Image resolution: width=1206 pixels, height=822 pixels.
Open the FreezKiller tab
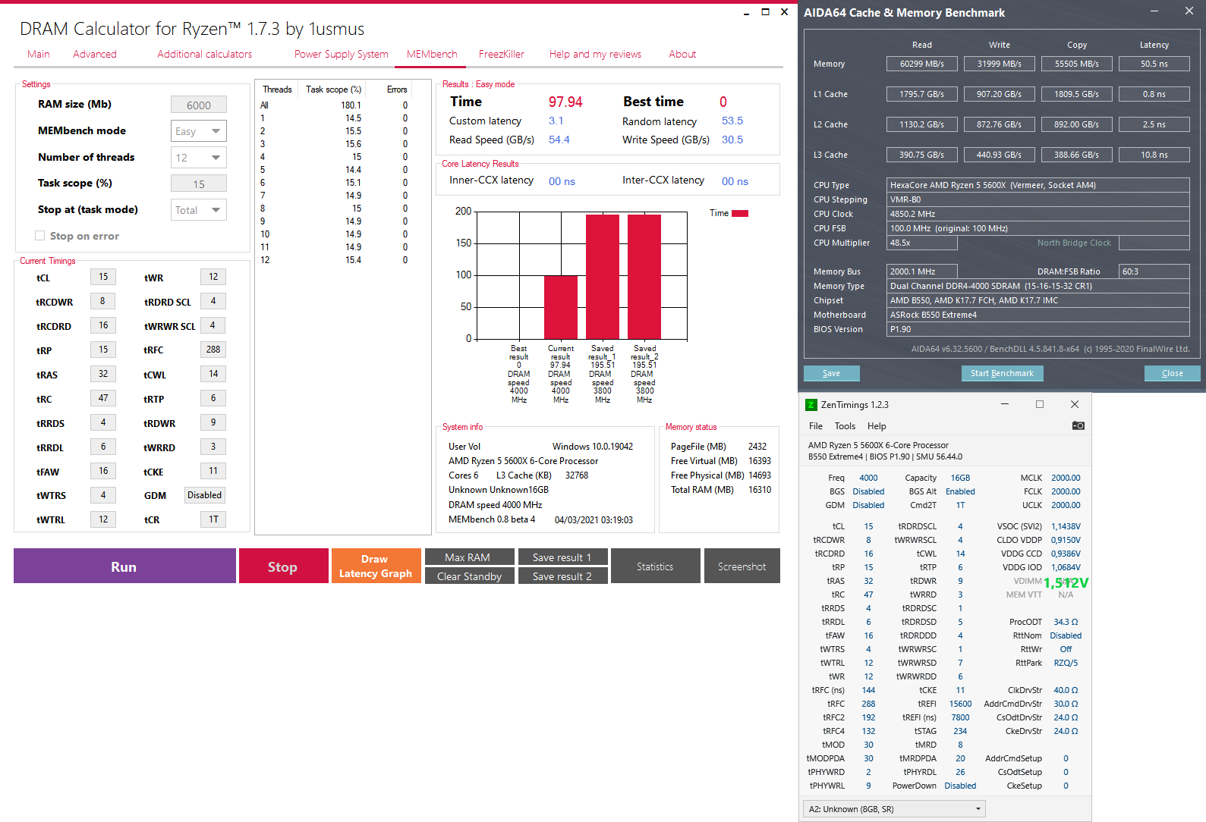[x=502, y=54]
